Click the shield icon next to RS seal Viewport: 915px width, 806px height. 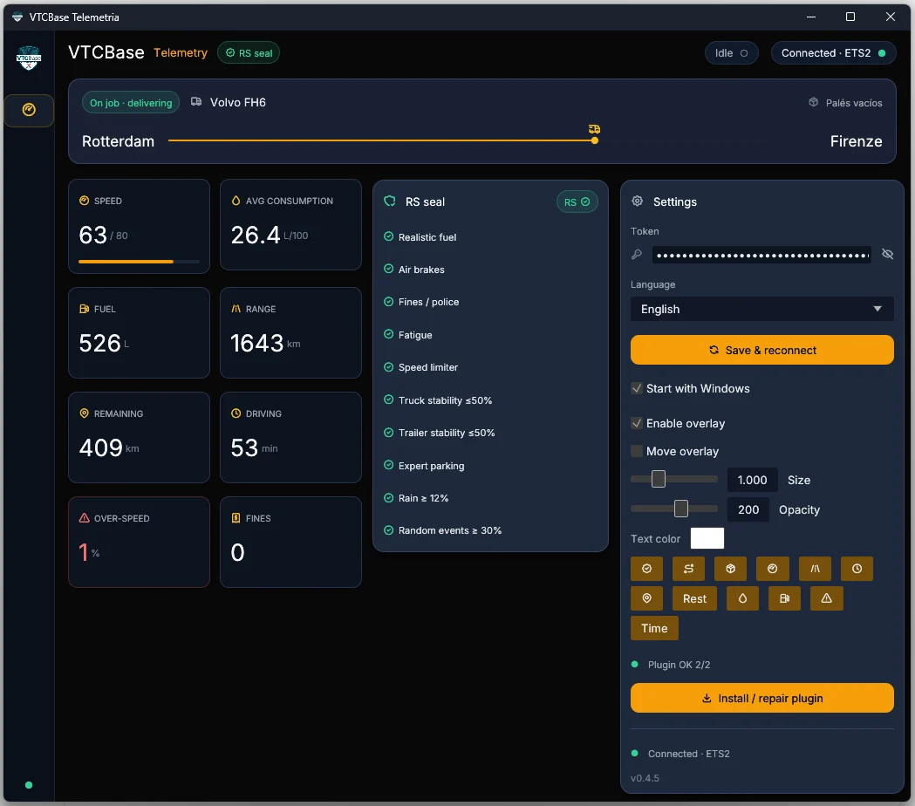coord(390,201)
